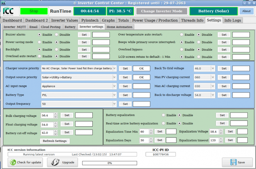Viewport: 256px width, 169px height.
Task: Disable the Backlight option
Action: pyautogui.click(x=57, y=49)
